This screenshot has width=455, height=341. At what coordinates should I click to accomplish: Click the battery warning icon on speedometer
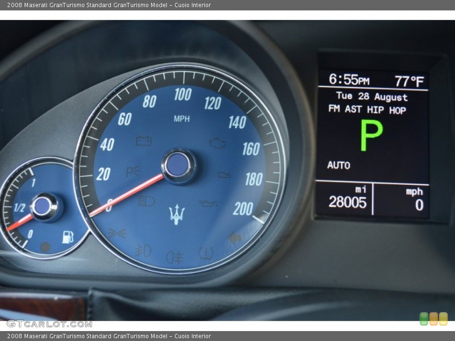point(144,141)
